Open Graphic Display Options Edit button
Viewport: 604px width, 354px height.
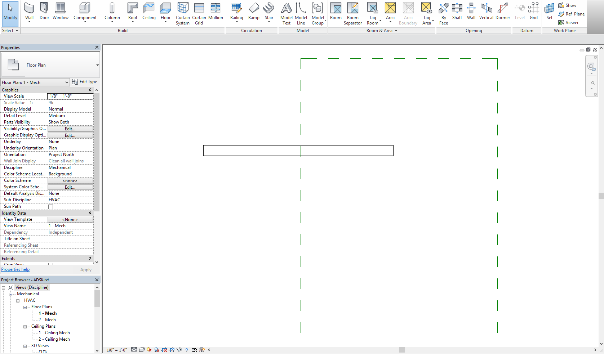[x=70, y=135]
